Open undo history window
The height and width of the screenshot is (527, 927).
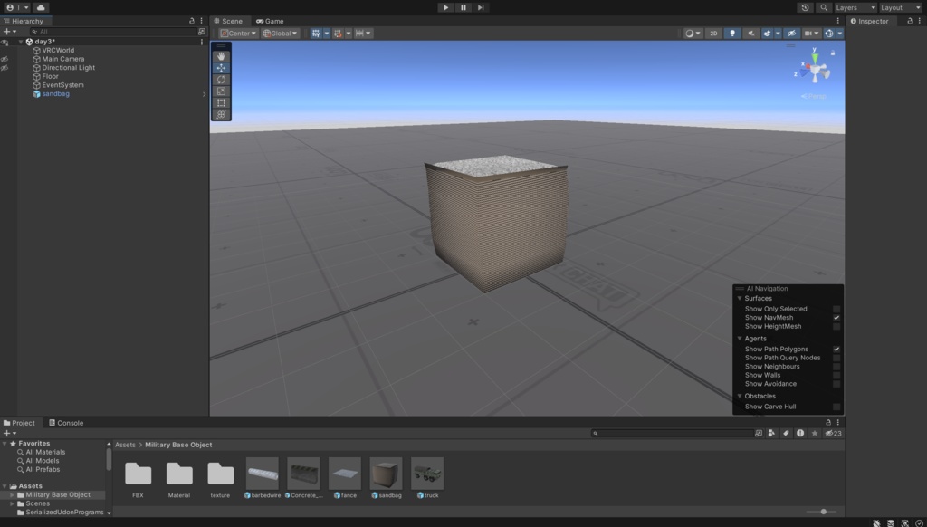805,7
